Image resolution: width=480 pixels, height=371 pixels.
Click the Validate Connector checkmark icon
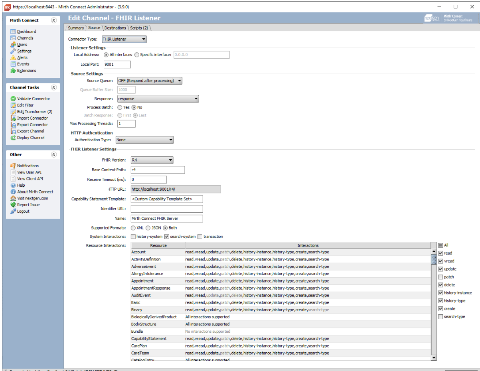coord(13,99)
